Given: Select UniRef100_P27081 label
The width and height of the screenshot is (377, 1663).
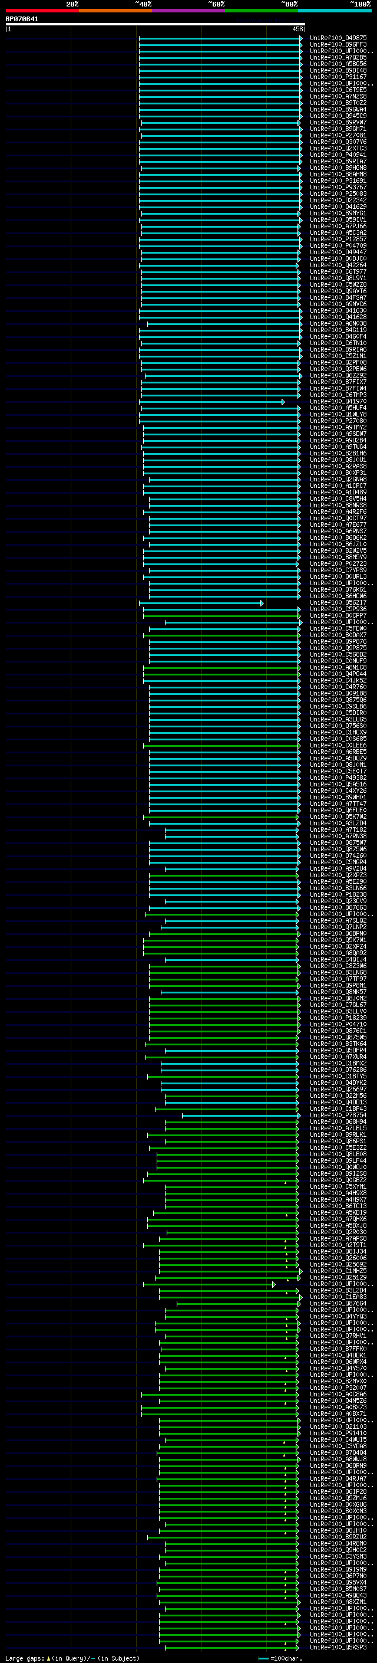Looking at the screenshot, I should tap(338, 136).
